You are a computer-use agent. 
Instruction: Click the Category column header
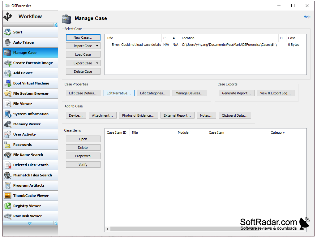[287, 132]
